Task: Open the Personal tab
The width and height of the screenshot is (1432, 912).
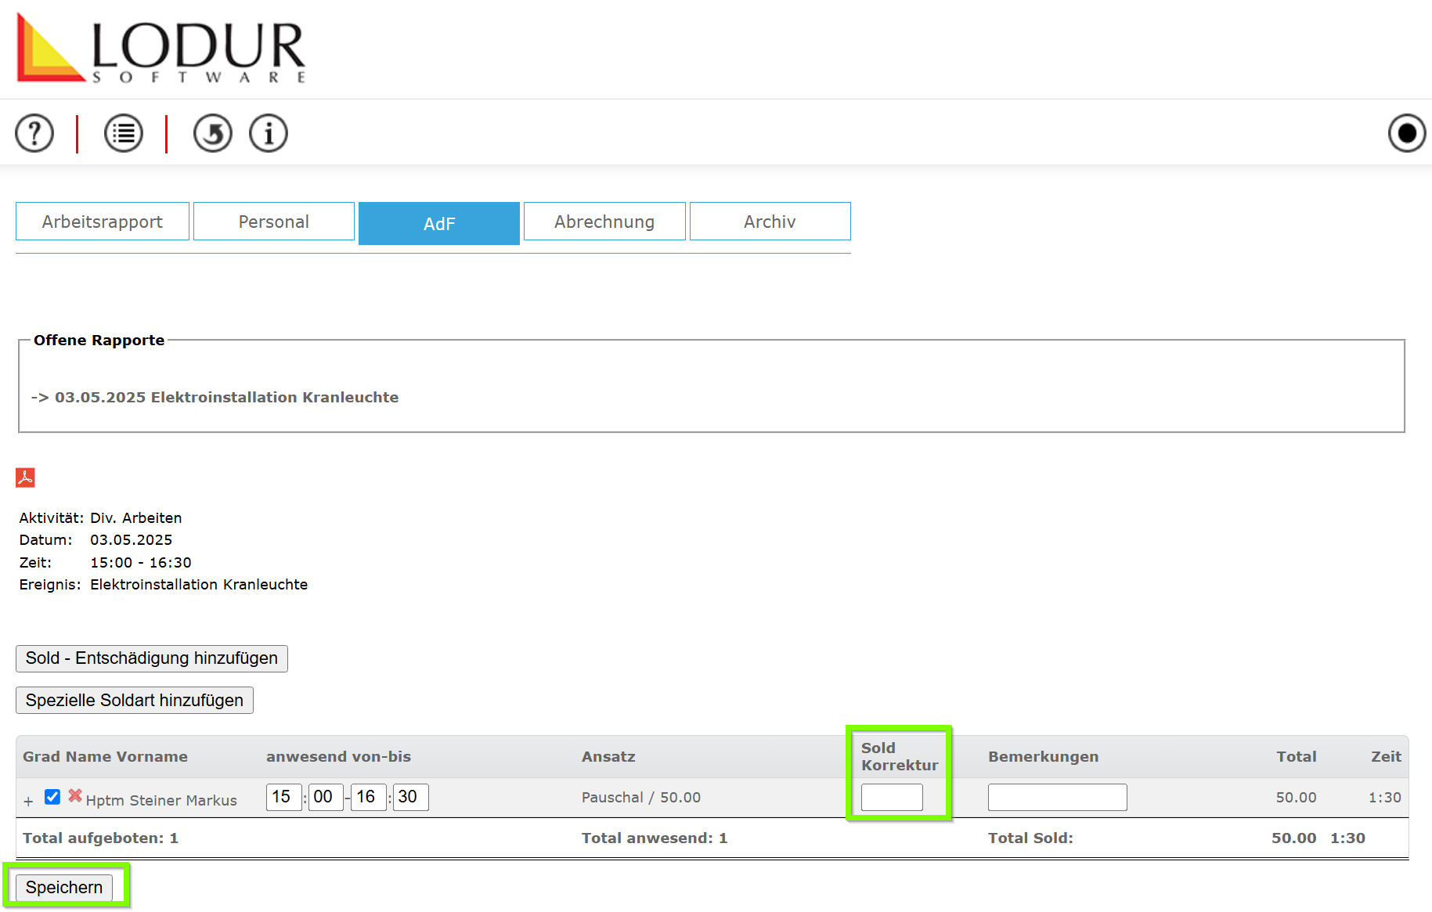Action: (x=274, y=222)
